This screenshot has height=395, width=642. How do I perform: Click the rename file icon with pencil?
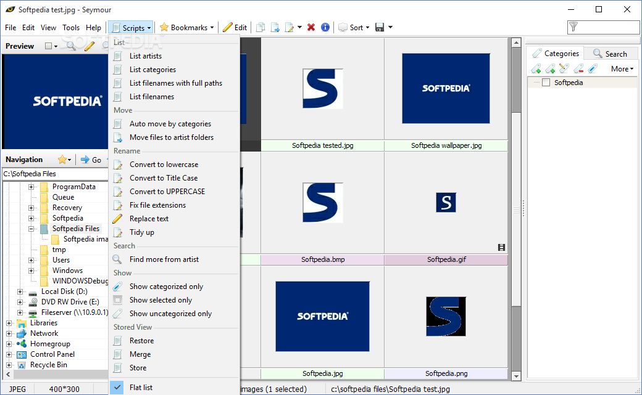[x=290, y=27]
